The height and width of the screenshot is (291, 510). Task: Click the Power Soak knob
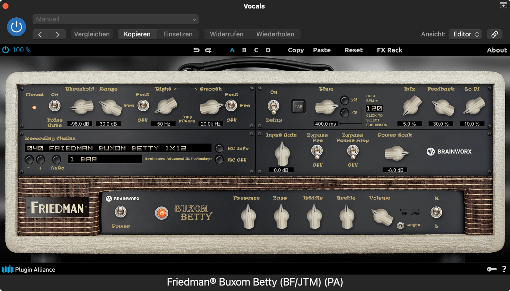click(396, 153)
